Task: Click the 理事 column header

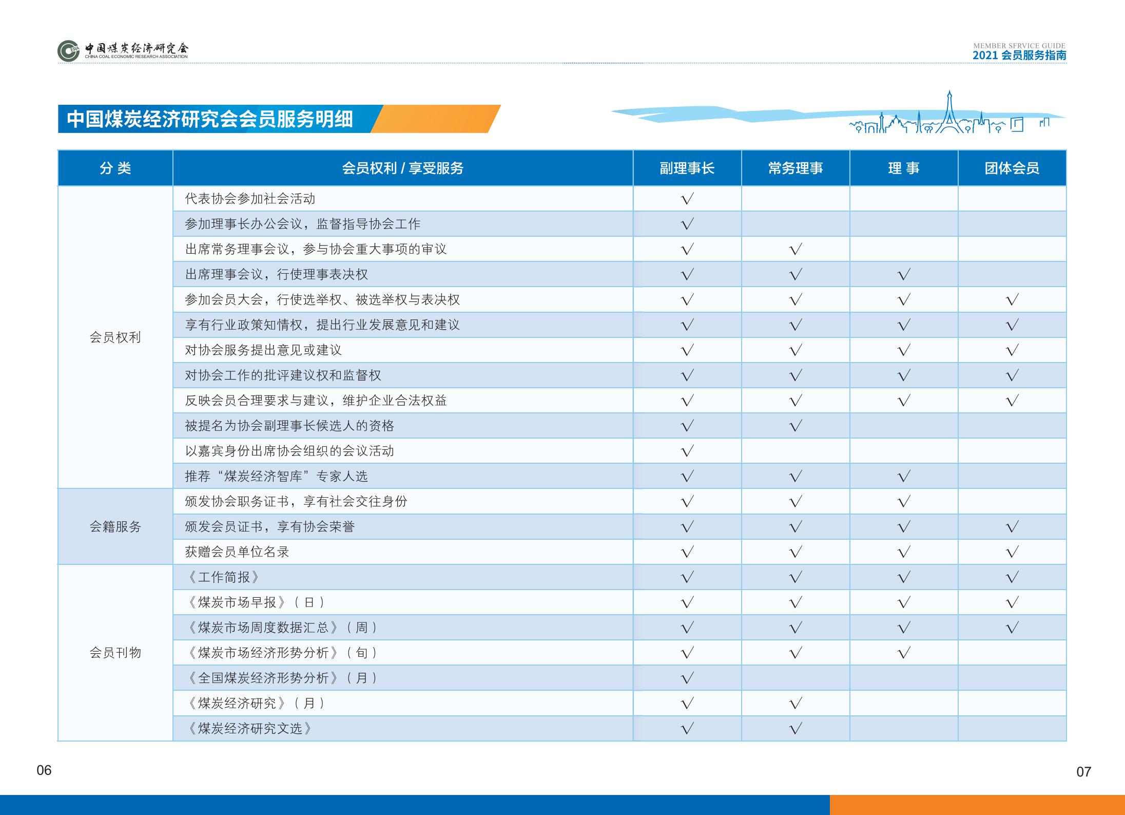Action: [904, 168]
